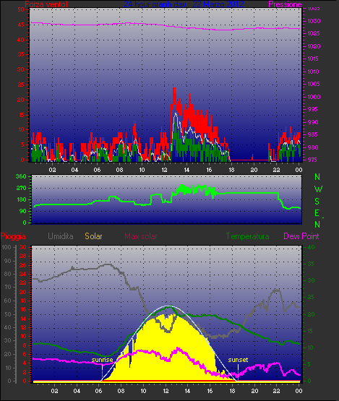Click 40 on the green temperature axis

coord(311,247)
